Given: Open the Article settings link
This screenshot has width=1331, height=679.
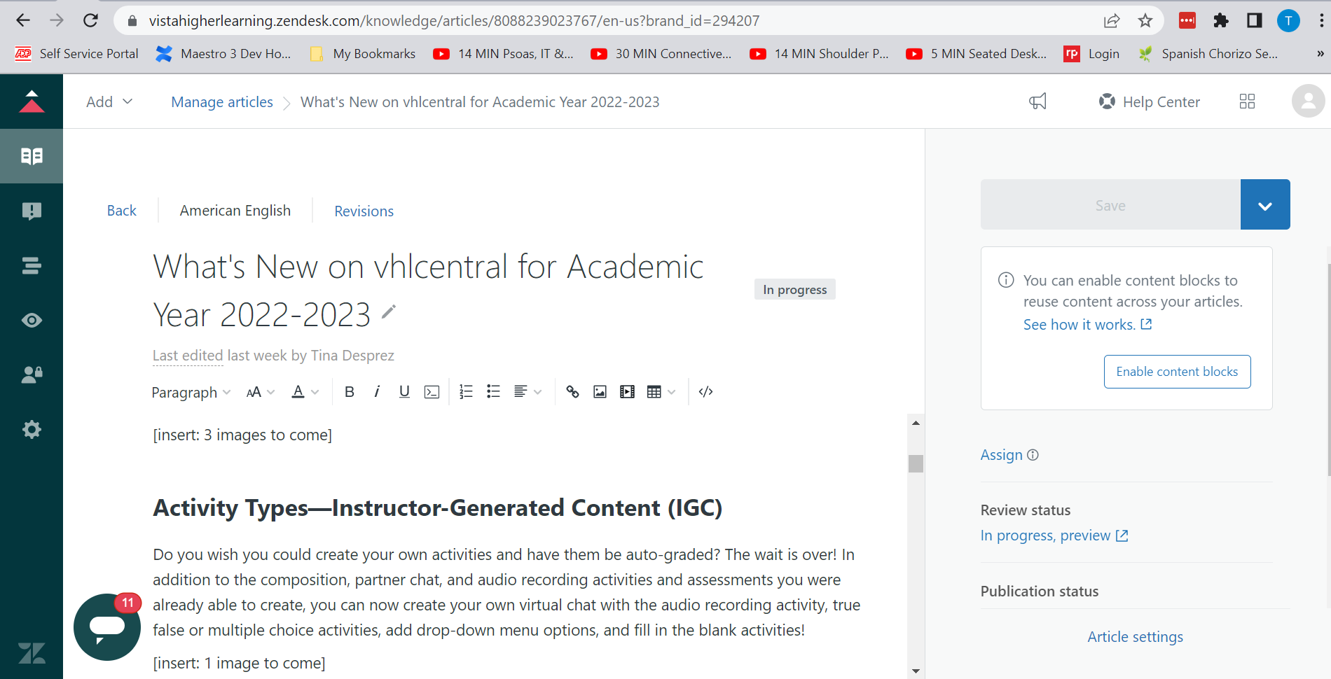Looking at the screenshot, I should (x=1135, y=637).
